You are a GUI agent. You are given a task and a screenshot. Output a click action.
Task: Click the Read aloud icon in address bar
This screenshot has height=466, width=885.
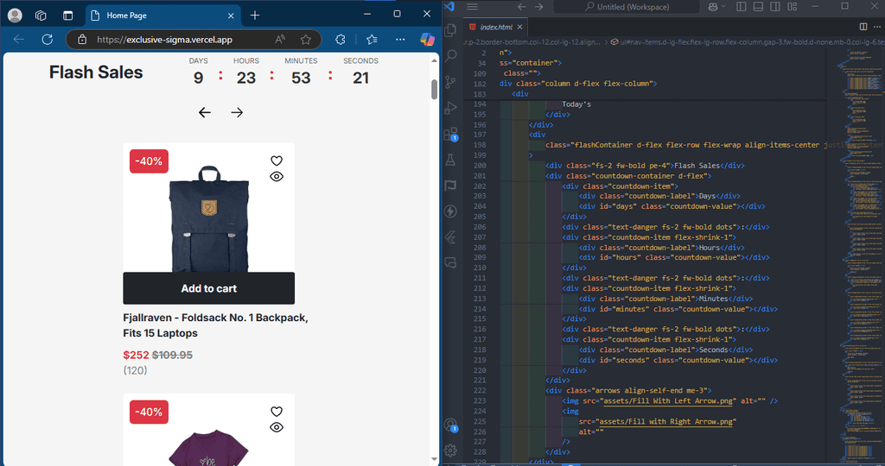[x=280, y=40]
